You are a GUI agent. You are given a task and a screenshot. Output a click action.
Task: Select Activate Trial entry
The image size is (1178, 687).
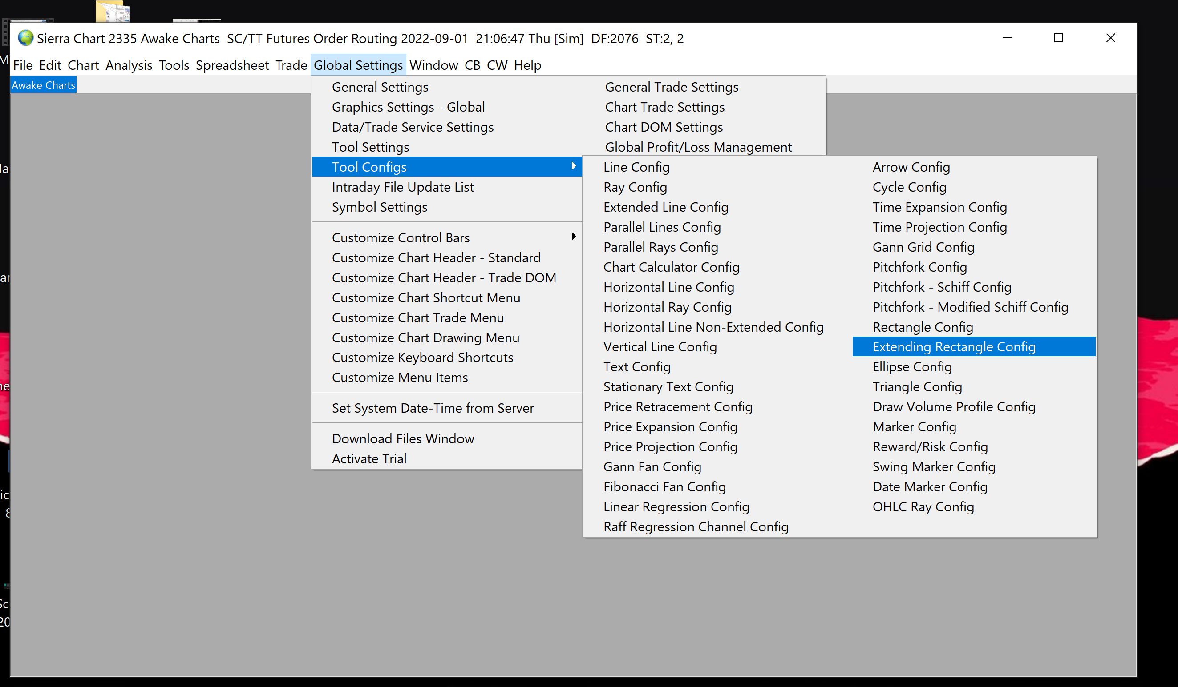tap(369, 458)
